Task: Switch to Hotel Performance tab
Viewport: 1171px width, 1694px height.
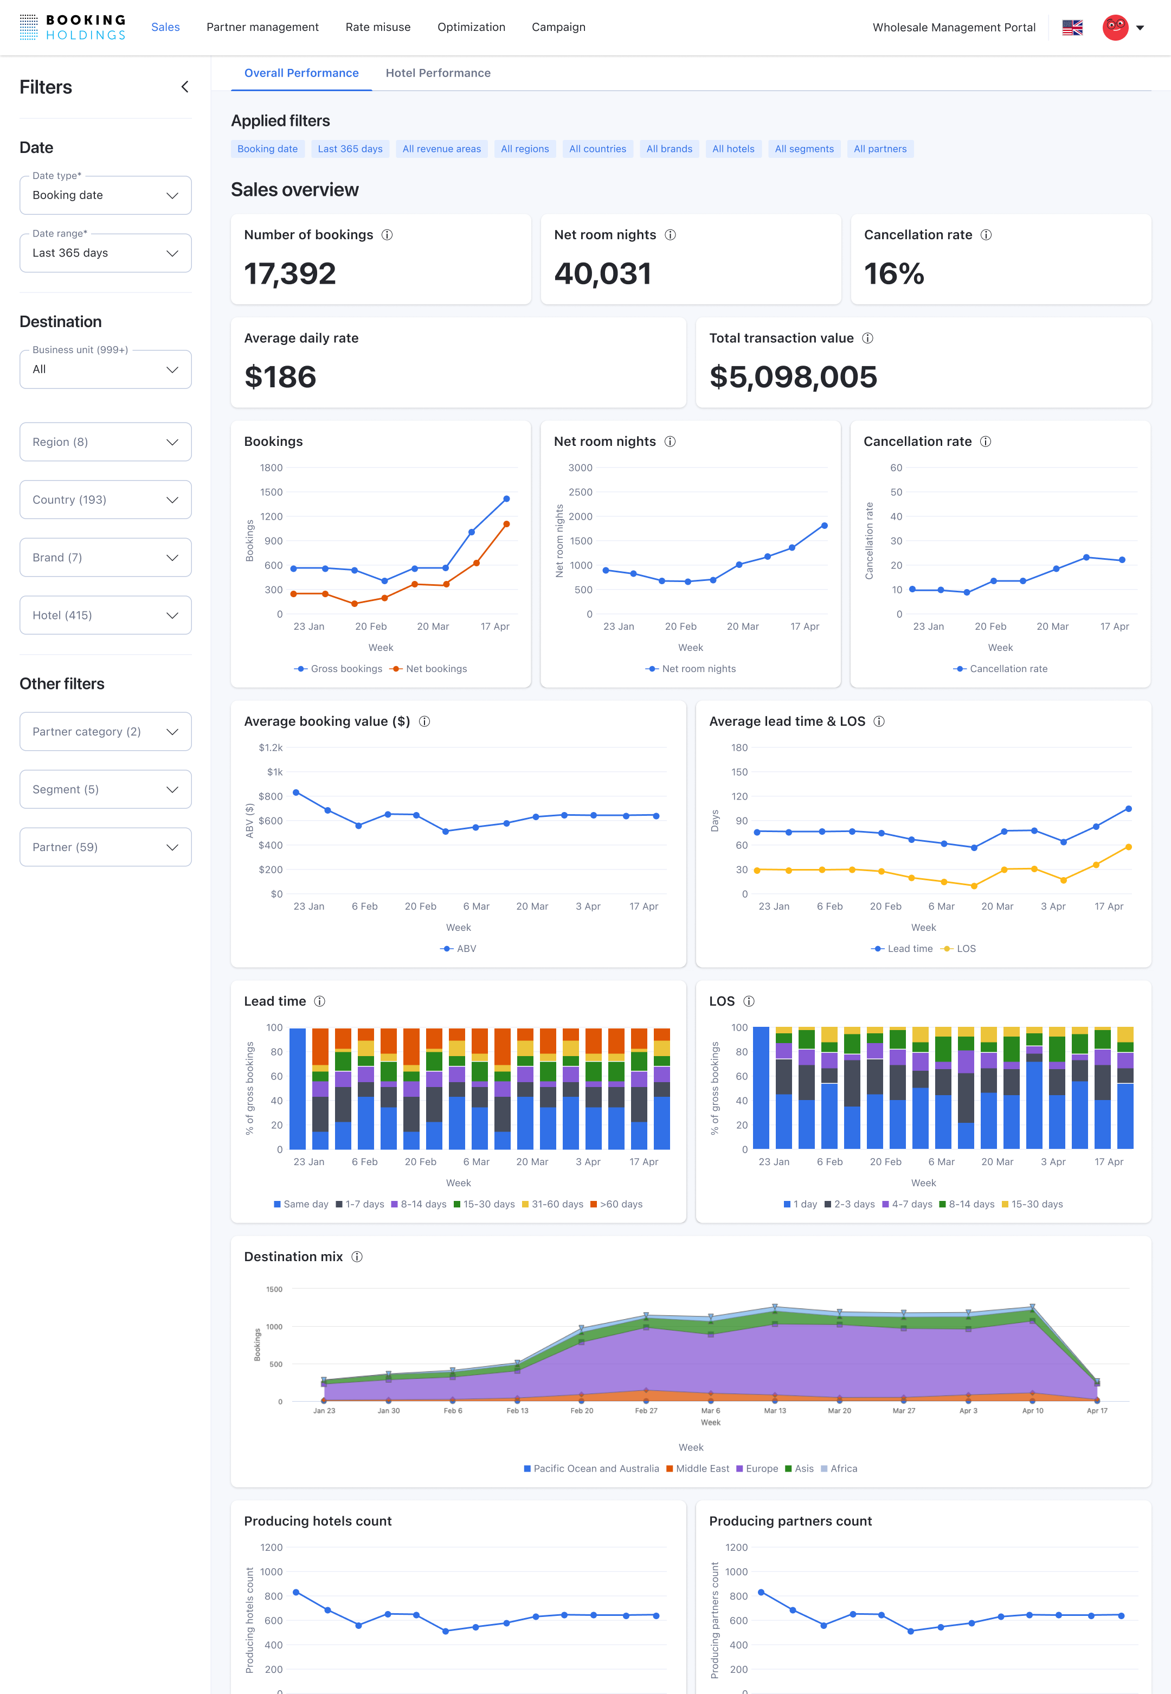Action: pyautogui.click(x=438, y=73)
